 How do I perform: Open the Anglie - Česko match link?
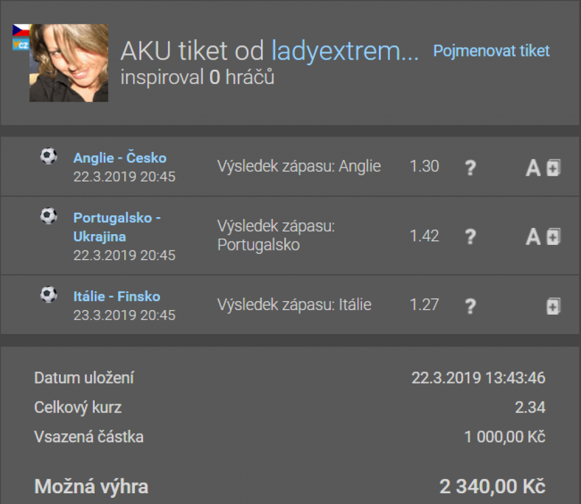click(x=120, y=158)
